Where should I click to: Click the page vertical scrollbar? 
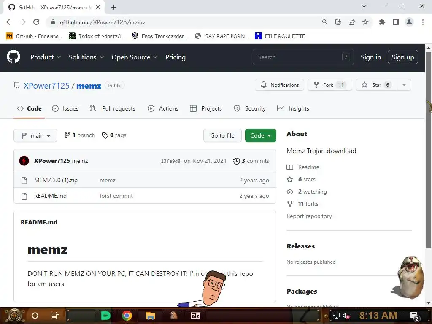(x=428, y=150)
